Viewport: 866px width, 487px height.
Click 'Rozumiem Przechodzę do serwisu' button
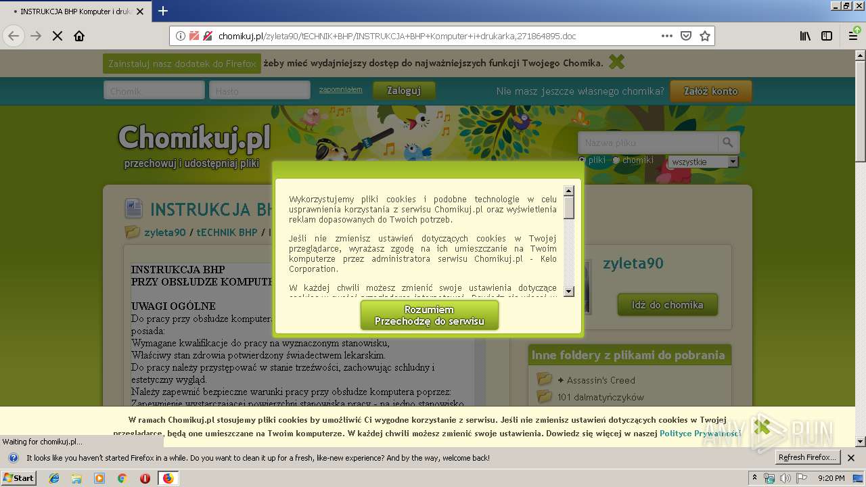[x=430, y=315]
